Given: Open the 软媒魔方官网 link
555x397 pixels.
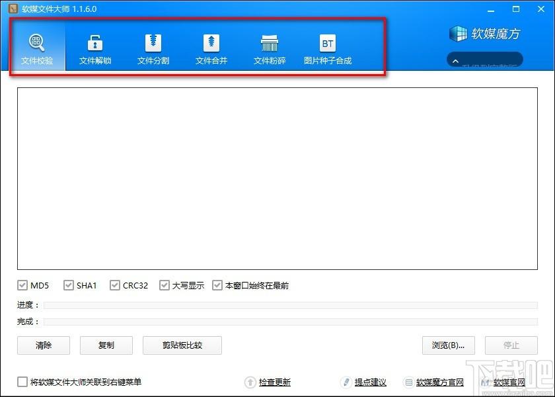Looking at the screenshot, I should [x=440, y=382].
